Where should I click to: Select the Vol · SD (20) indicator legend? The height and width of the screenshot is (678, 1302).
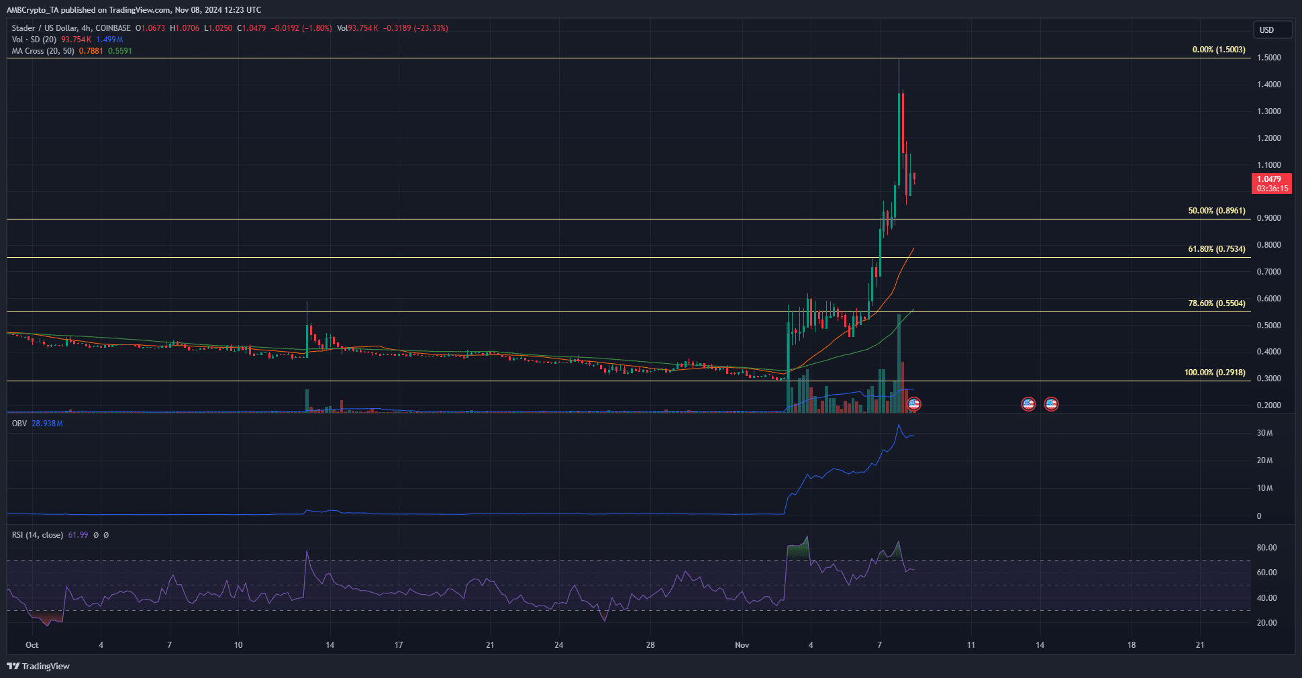coord(34,40)
